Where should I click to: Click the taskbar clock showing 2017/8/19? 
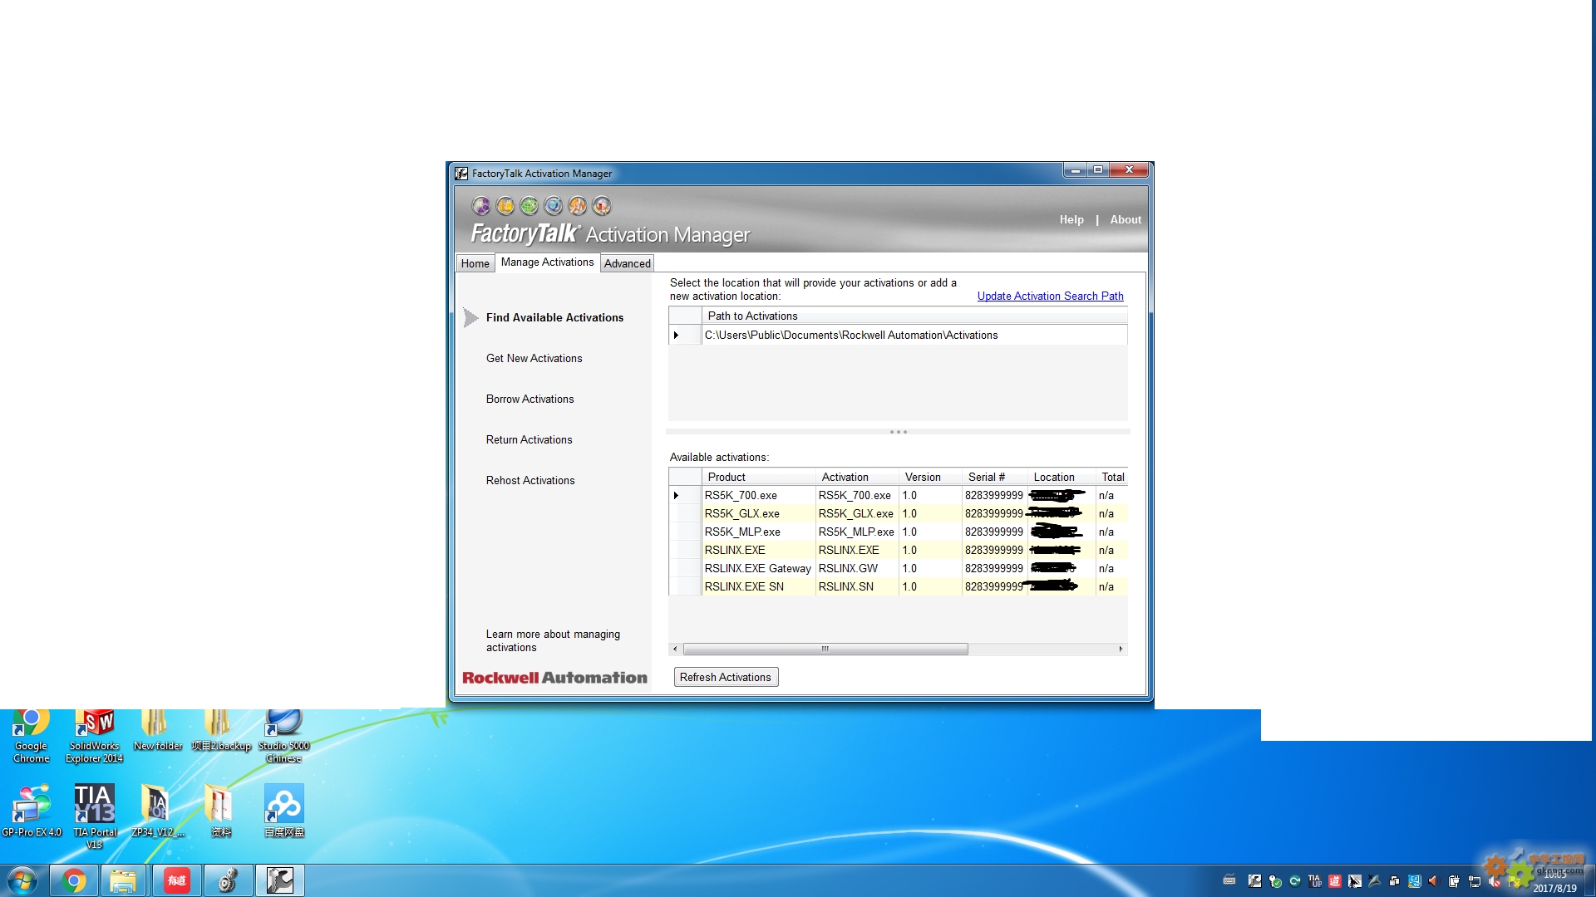click(1554, 881)
